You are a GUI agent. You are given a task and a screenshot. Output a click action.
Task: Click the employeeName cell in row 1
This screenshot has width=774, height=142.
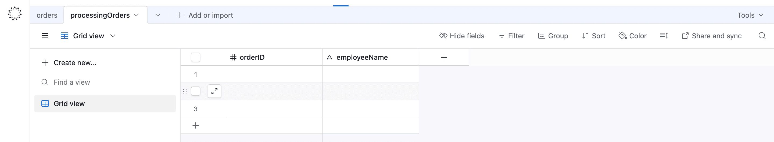click(371, 74)
